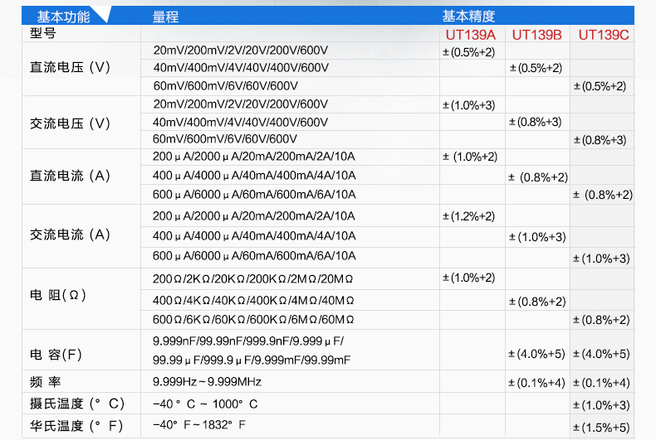Select the 直流电压（V） row label
This screenshot has height=440, width=656.
[70, 68]
